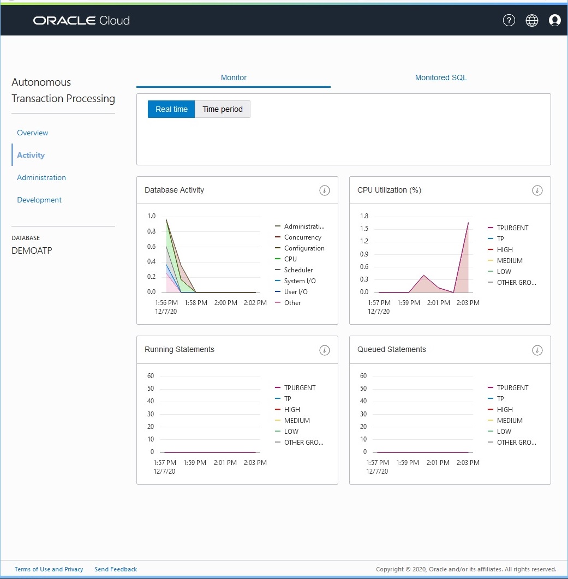The height and width of the screenshot is (579, 568).
Task: Toggle Configuration legend in Database Activity
Action: [x=300, y=248]
